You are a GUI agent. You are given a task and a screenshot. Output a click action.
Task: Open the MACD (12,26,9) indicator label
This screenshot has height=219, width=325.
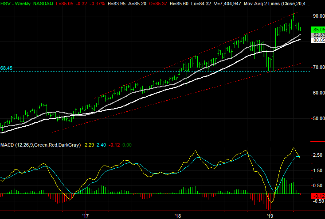pos(40,145)
